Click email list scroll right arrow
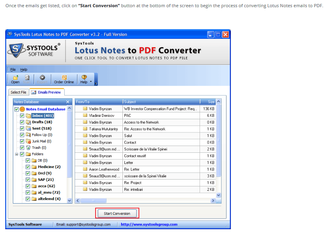This screenshot has width=326, height=234. [x=213, y=200]
